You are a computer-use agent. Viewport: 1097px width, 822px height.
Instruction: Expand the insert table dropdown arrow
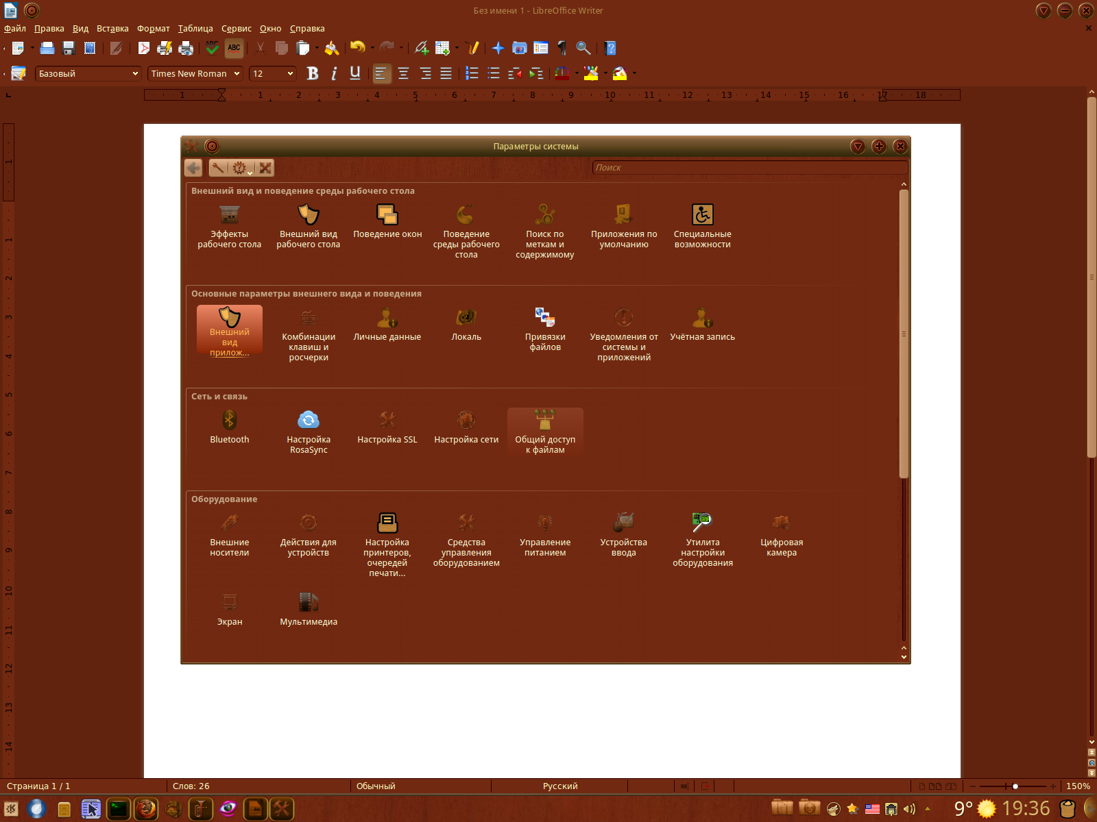[457, 48]
